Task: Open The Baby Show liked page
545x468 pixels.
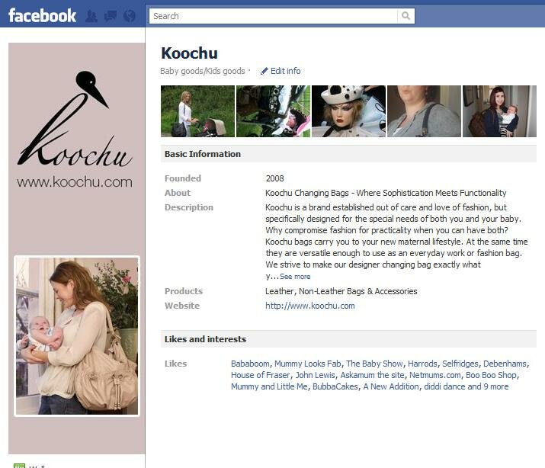Action: click(374, 364)
